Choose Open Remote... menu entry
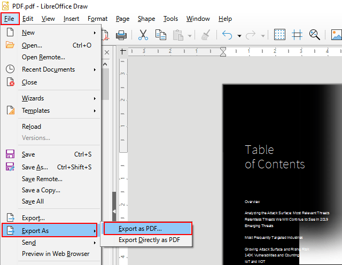This screenshot has width=342, height=265. (50, 57)
